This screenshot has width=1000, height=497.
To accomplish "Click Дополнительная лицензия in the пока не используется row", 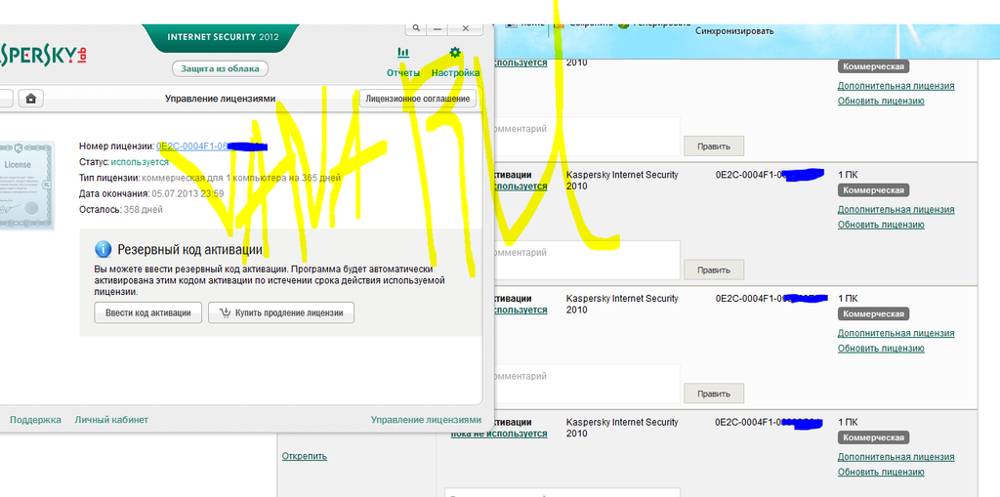I will pyautogui.click(x=896, y=457).
